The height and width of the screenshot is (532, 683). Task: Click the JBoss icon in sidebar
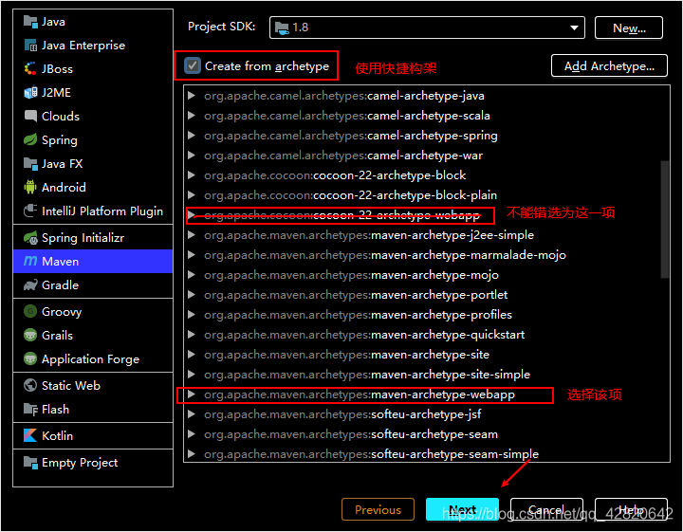tap(30, 69)
